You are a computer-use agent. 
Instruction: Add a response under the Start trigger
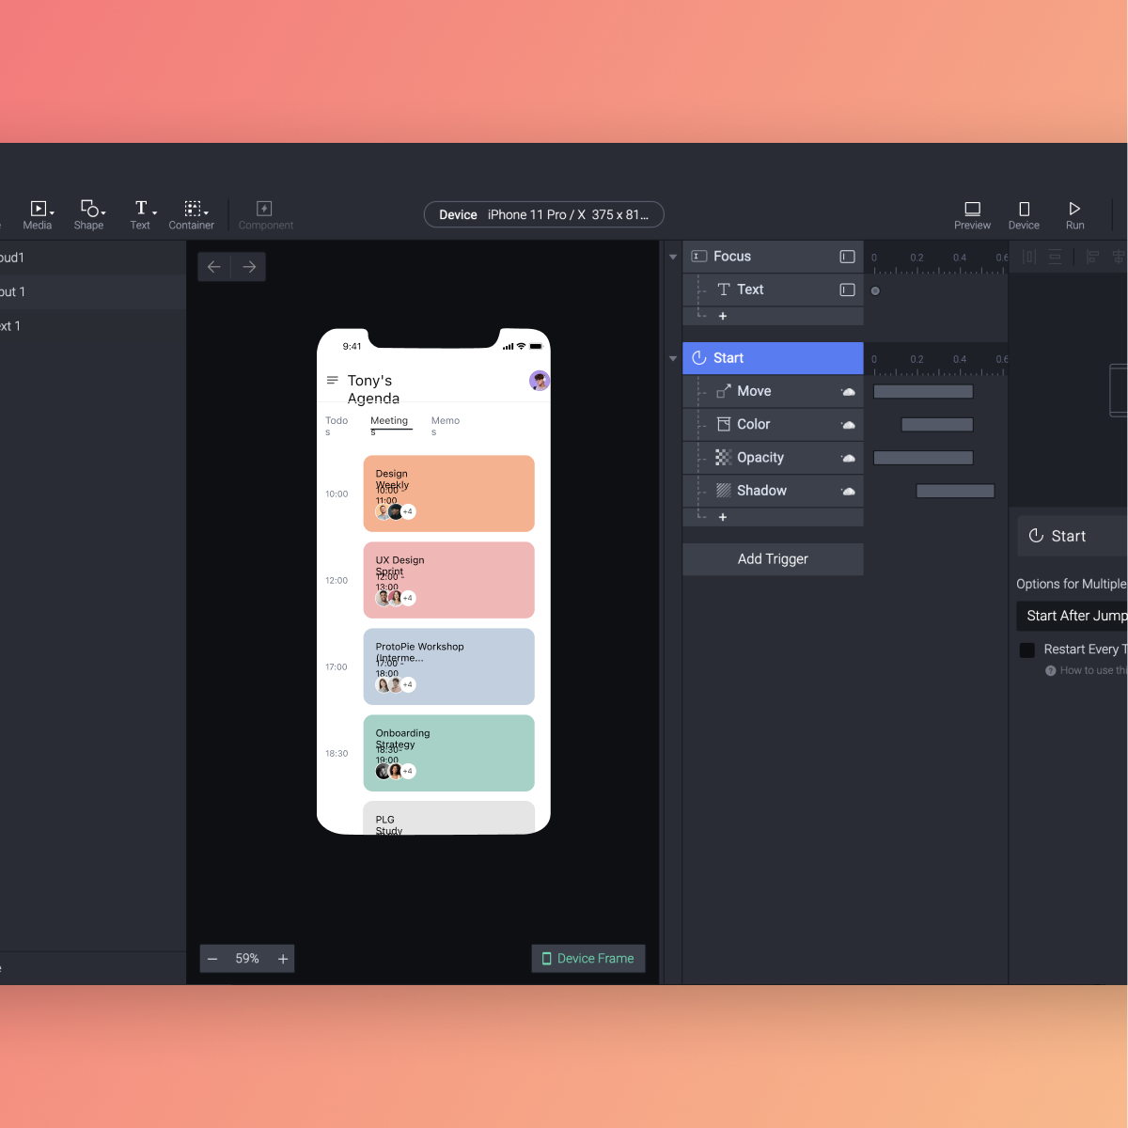723,517
